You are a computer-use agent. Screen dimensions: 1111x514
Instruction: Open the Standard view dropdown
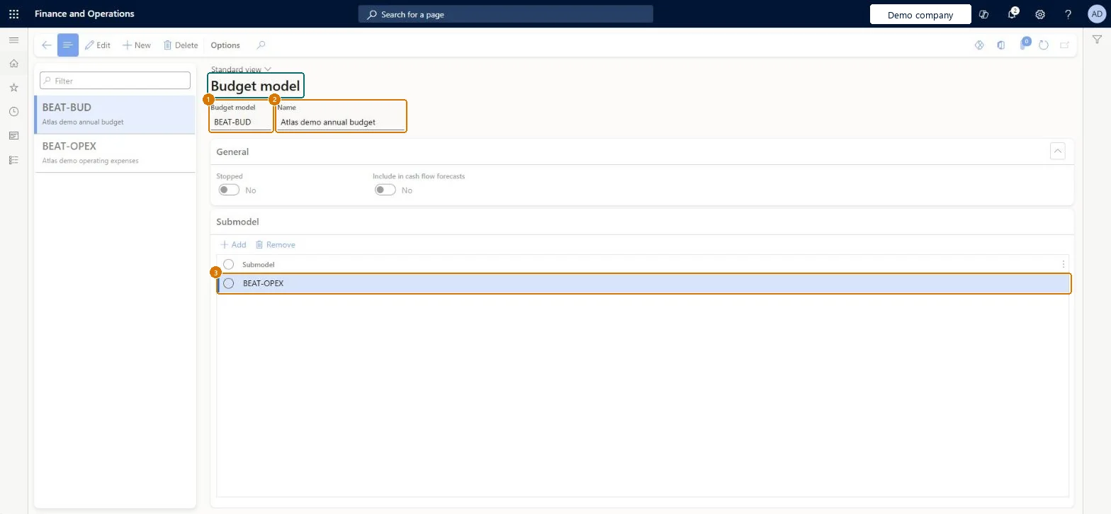241,69
